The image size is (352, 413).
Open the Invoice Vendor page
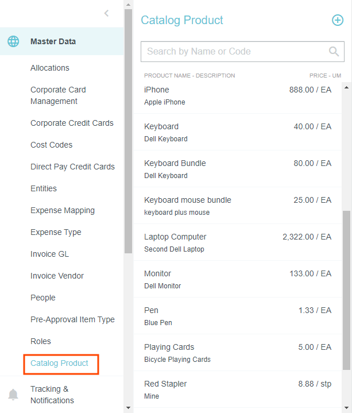pyautogui.click(x=57, y=276)
